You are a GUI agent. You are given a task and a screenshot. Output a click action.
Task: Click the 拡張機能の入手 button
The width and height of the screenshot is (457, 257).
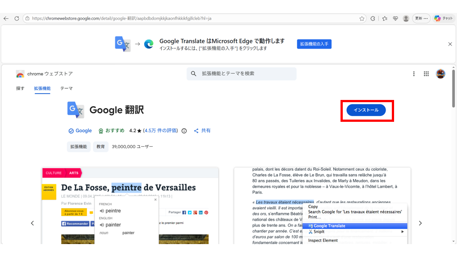(314, 44)
